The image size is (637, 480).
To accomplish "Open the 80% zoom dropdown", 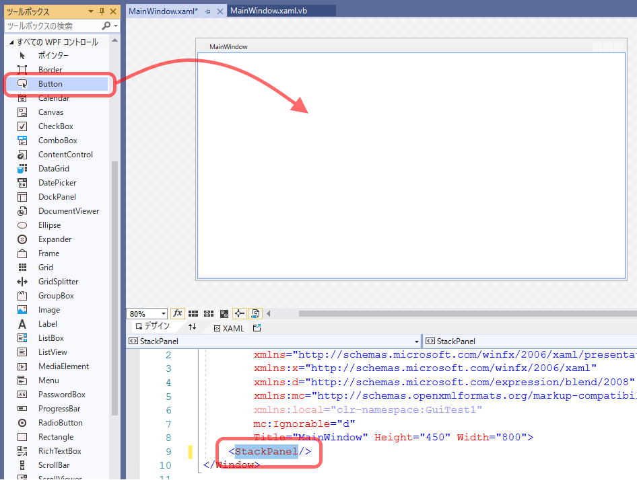I will 164,314.
